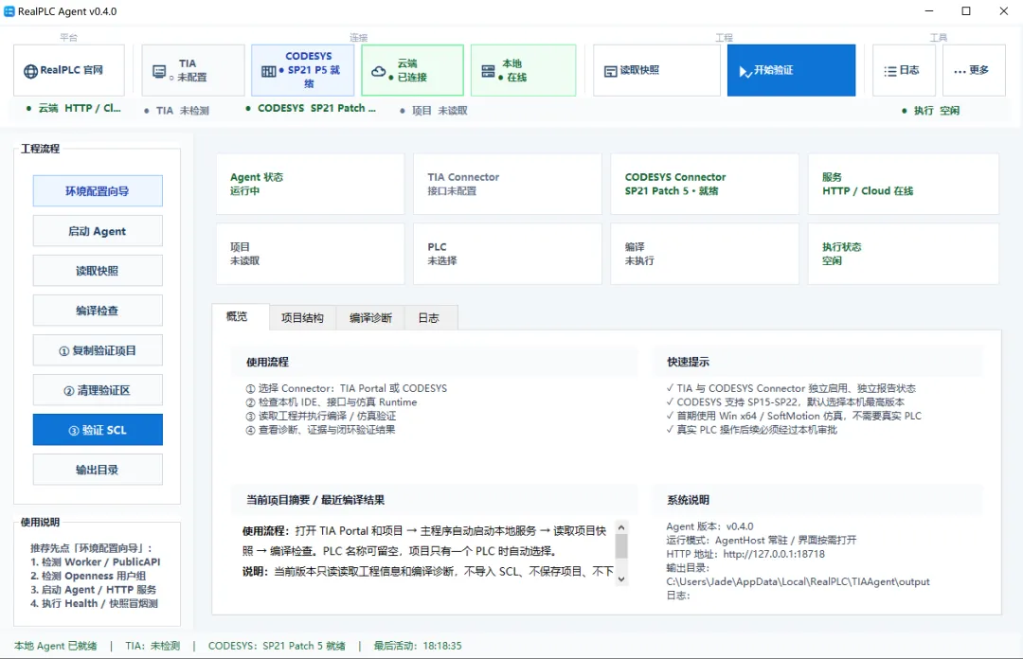Click the TIA 未检测 indicator under toolbar
Screen dimensions: 1023x659
click(x=177, y=111)
